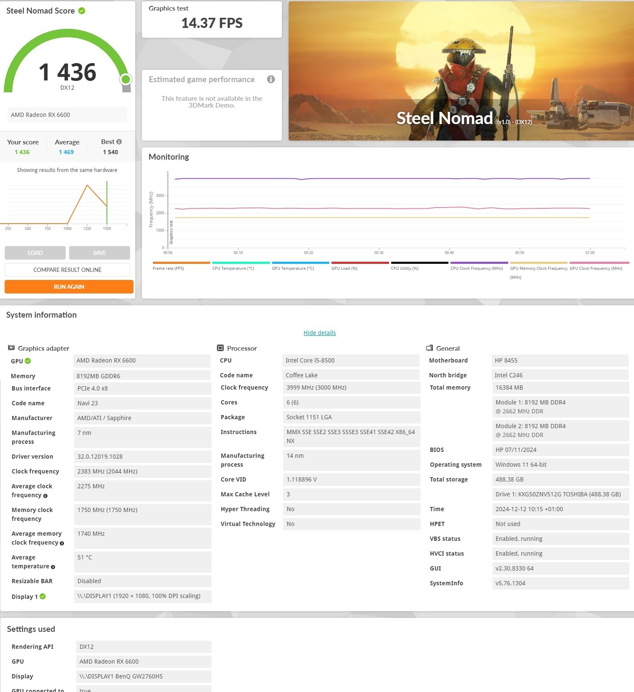The width and height of the screenshot is (634, 692).
Task: Toggle the GPU Temperature legend series
Action: 293,268
